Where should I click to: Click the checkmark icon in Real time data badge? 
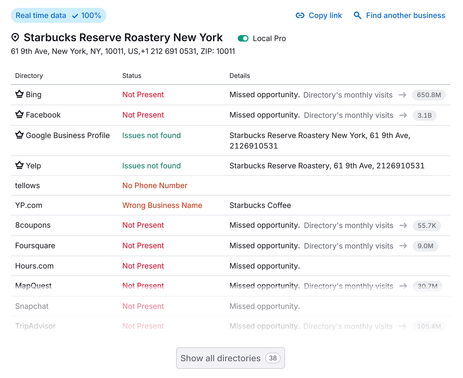pos(75,16)
